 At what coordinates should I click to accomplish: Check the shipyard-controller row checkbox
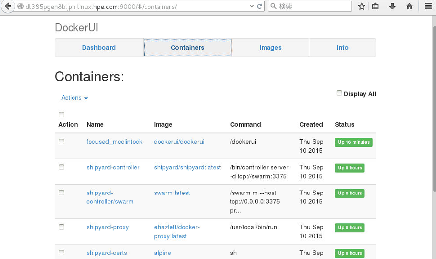pos(61,167)
